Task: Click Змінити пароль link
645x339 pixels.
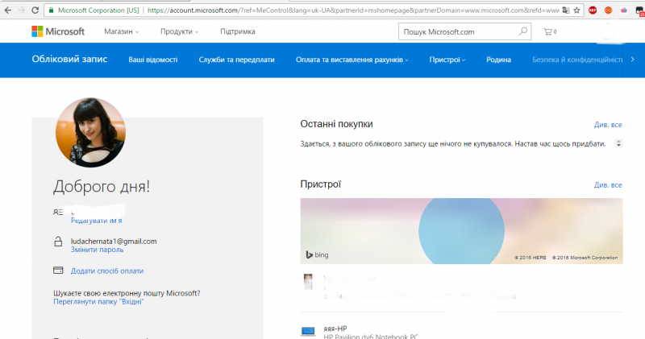Action: pyautogui.click(x=97, y=250)
